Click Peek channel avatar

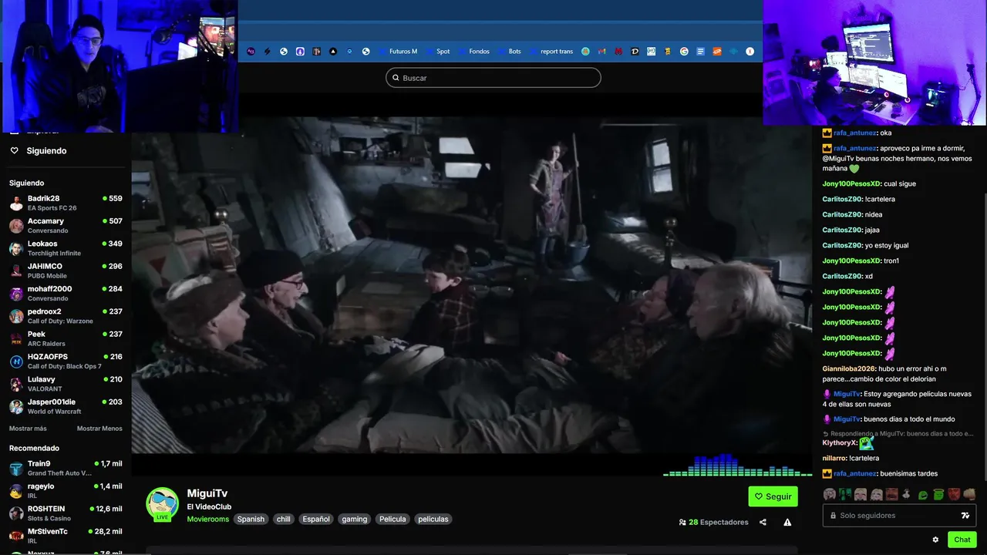16,338
